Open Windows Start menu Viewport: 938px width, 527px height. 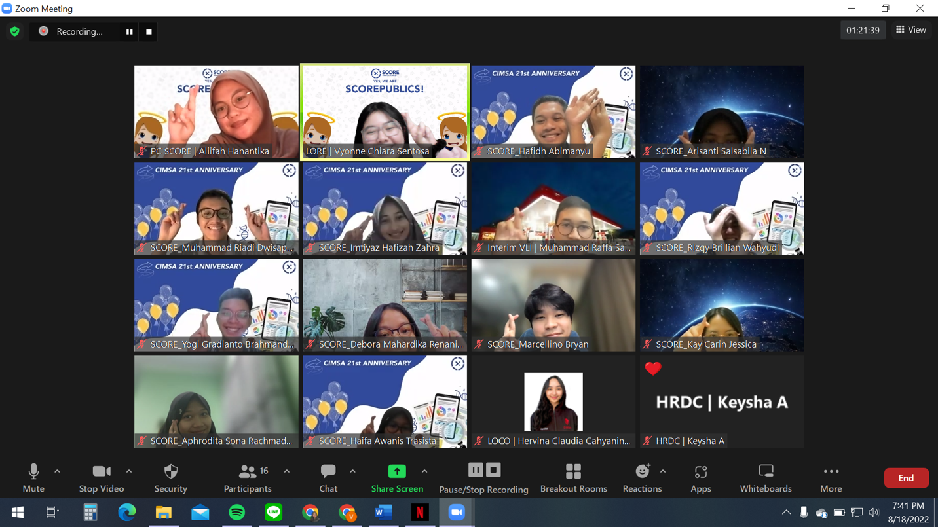(x=18, y=513)
